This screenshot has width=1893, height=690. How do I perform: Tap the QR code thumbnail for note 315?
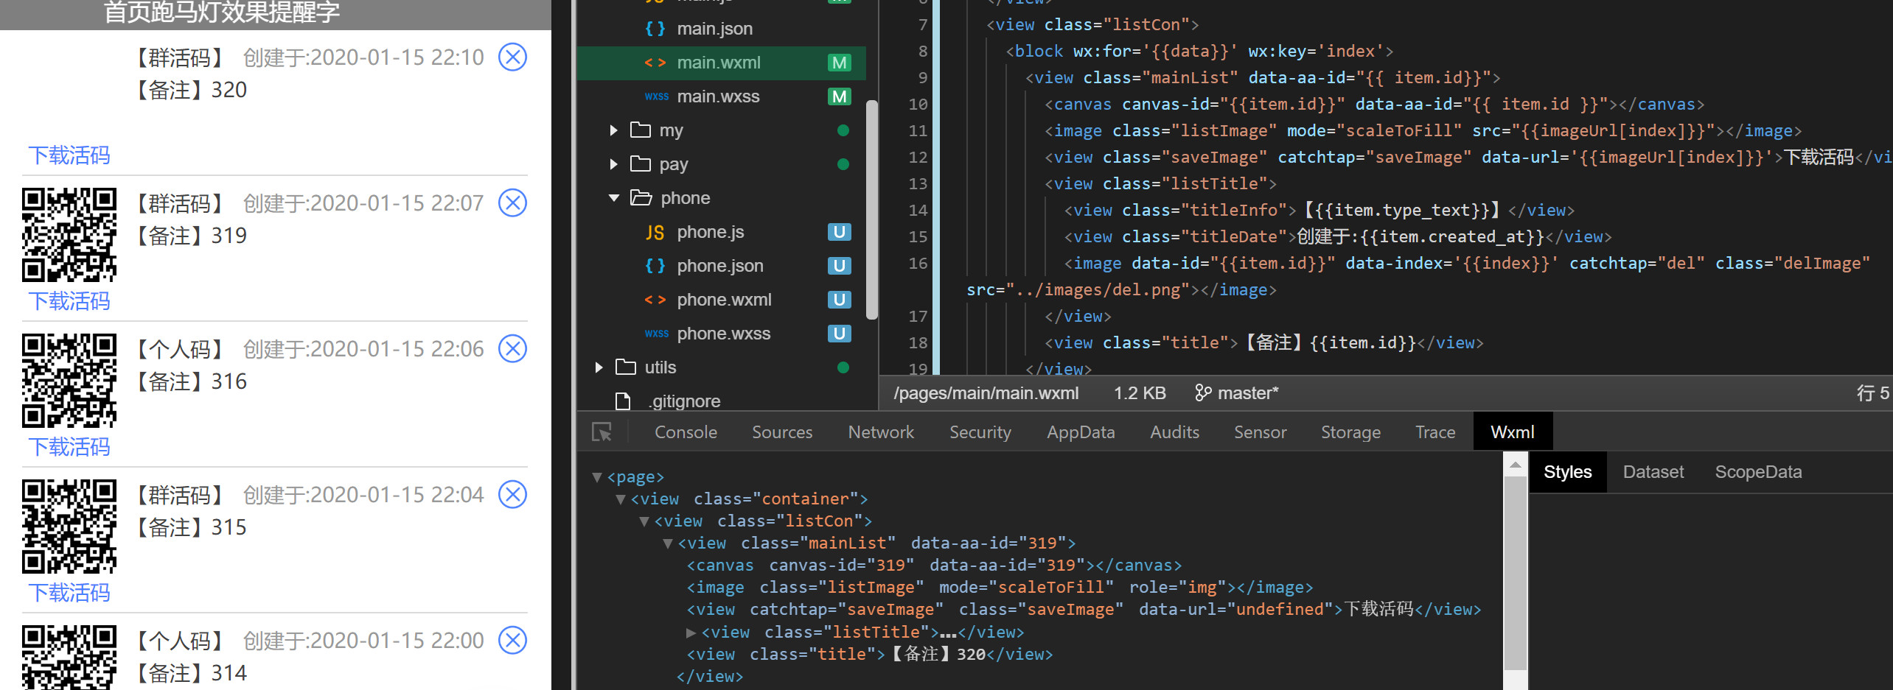click(69, 527)
